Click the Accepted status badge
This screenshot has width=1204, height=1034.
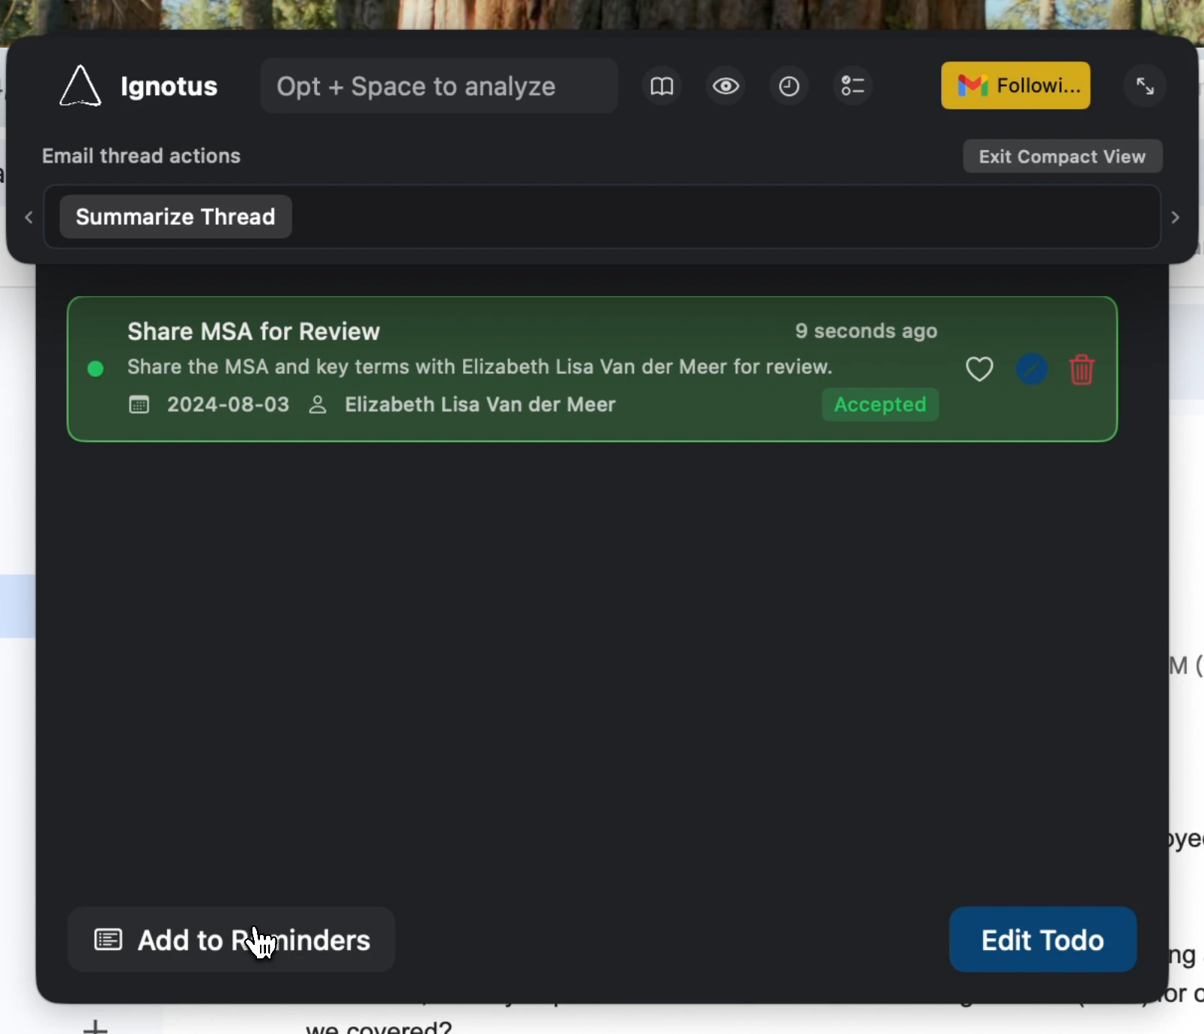tap(880, 405)
